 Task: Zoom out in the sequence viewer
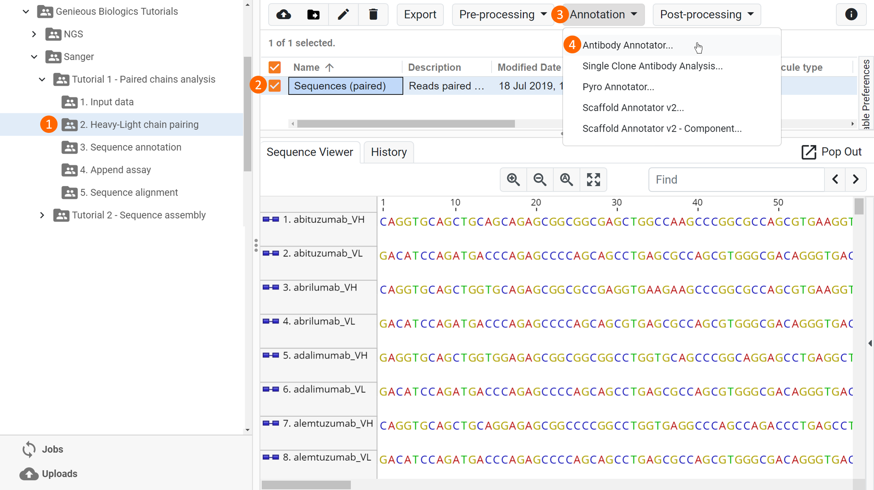pos(540,180)
